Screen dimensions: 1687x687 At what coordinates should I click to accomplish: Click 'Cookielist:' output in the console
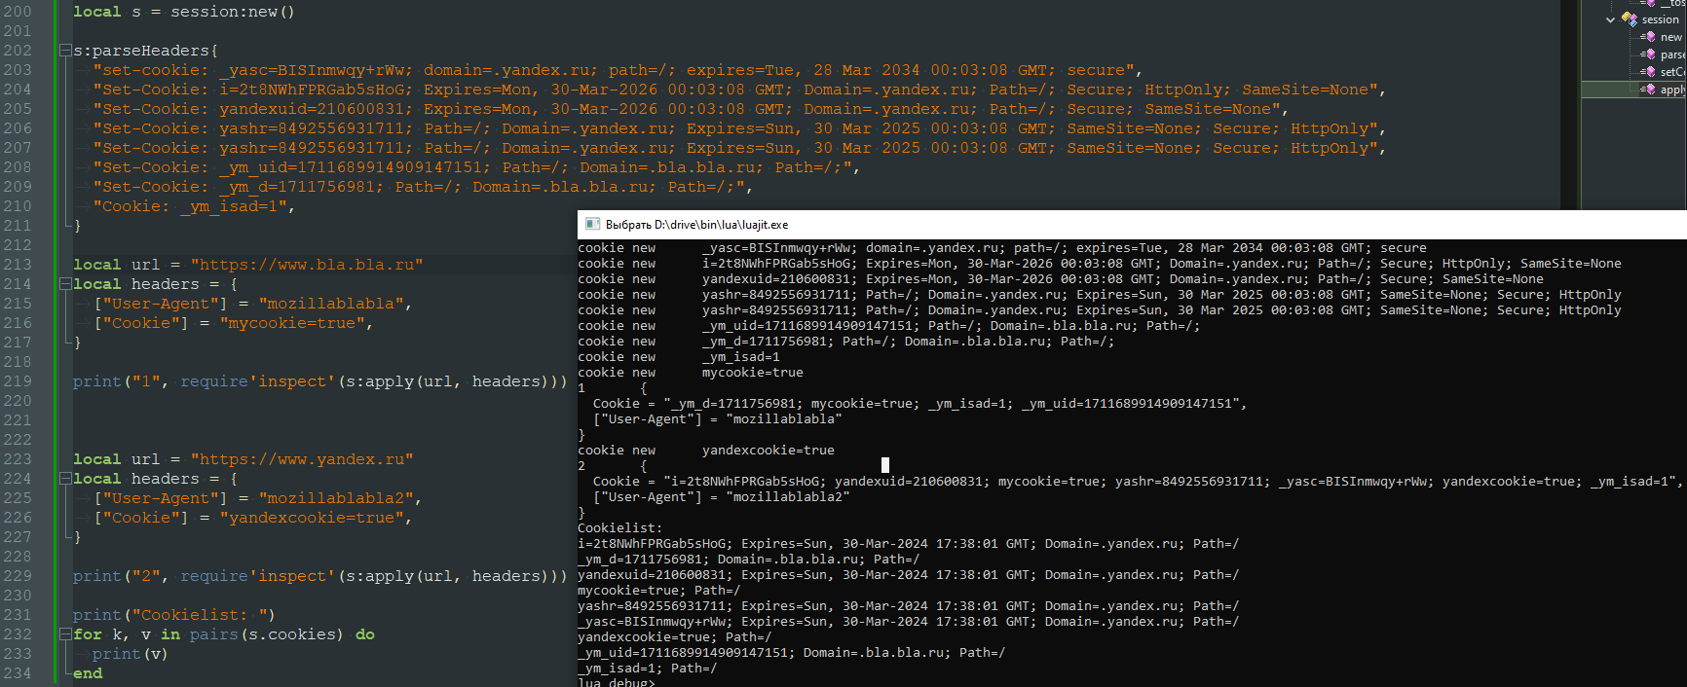click(620, 528)
